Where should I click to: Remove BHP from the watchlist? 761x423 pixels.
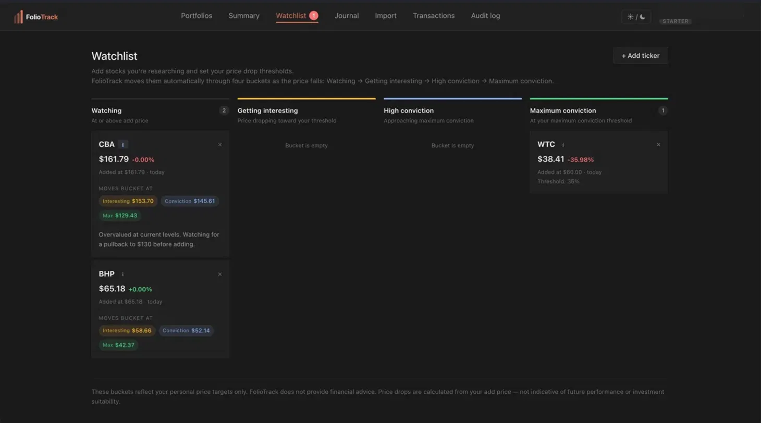pos(220,274)
